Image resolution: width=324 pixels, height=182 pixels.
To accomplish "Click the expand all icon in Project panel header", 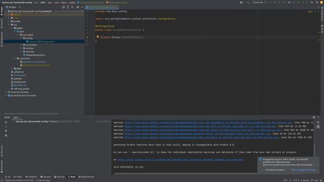I will (x=68, y=7).
